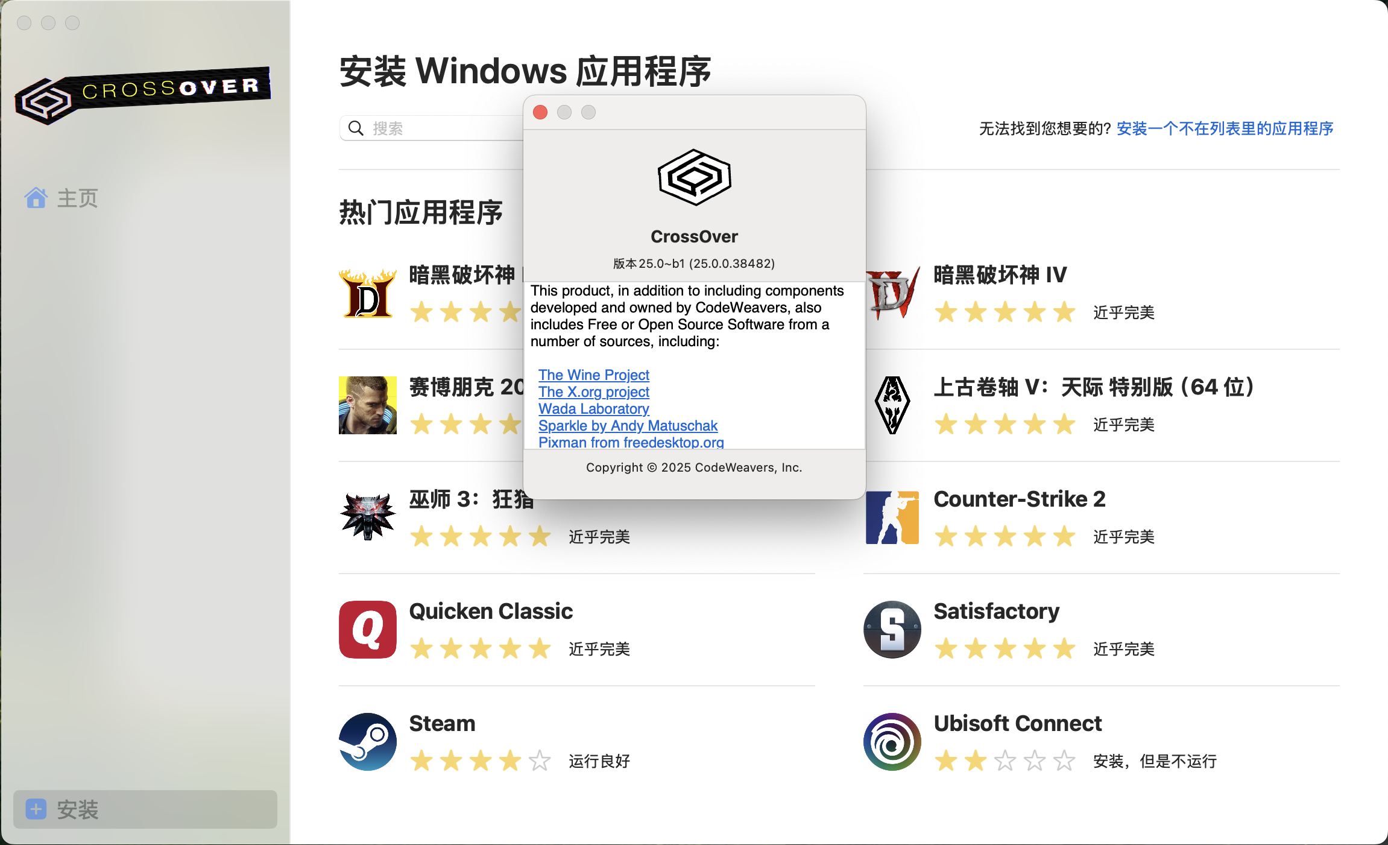The width and height of the screenshot is (1388, 845).
Task: Click version text 25.0~b1 in About dialog
Action: [694, 264]
